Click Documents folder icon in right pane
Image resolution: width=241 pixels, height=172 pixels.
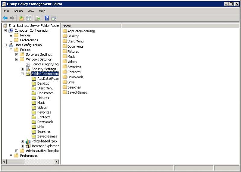tap(65, 46)
